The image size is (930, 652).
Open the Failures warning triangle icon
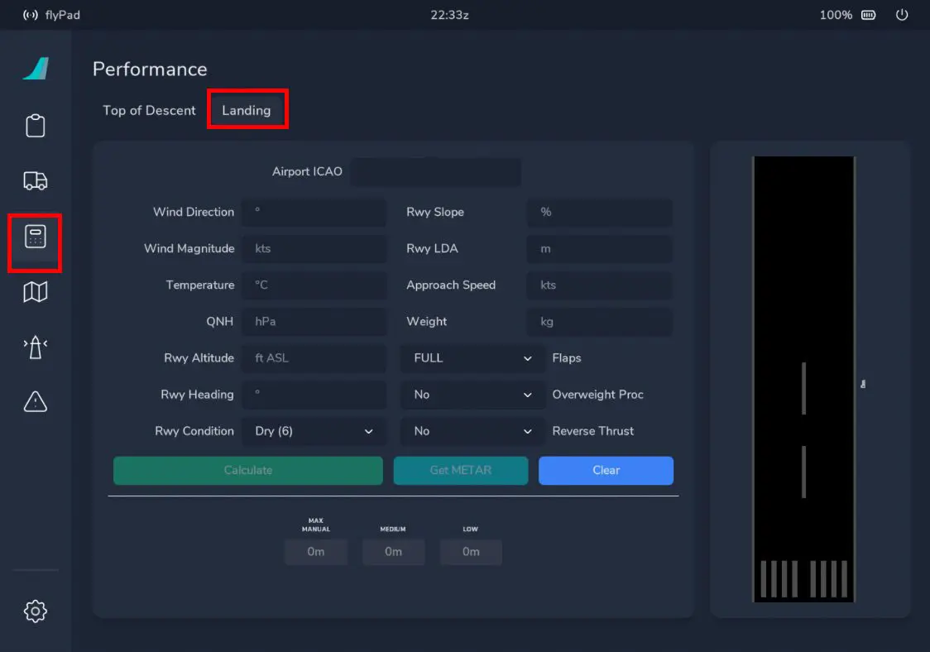(x=35, y=401)
